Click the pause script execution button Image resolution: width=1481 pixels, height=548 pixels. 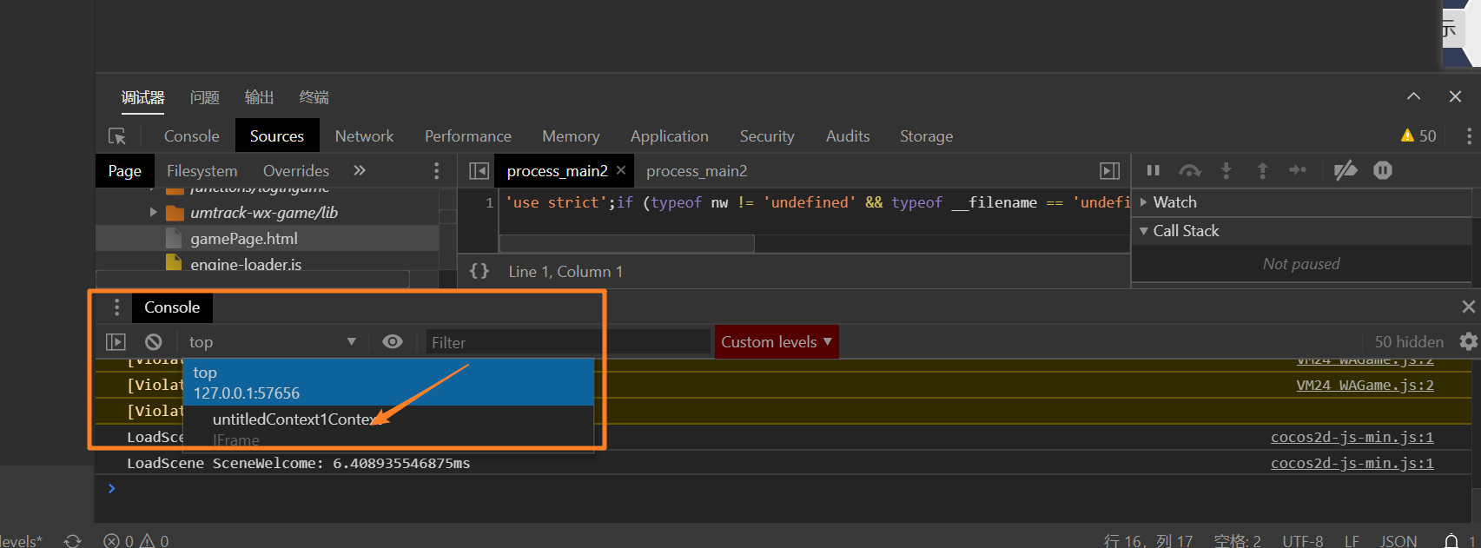(1154, 170)
